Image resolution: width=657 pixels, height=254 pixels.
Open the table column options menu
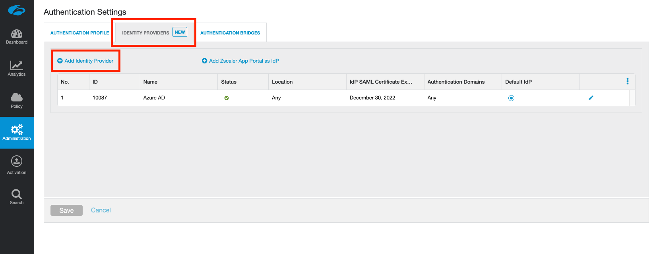coord(627,81)
